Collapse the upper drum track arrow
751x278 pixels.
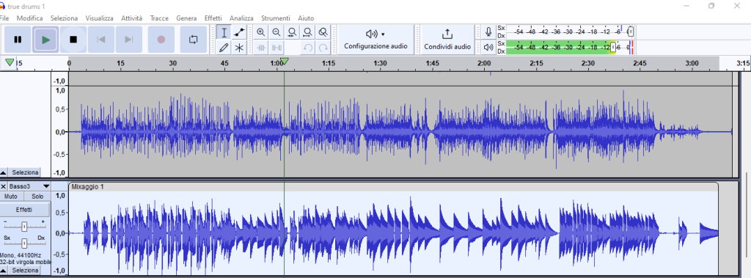point(4,172)
